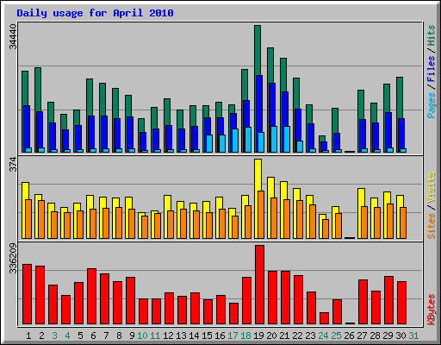Click day label 9 on the x-axis
The height and width of the screenshot is (345, 441).
point(132,336)
